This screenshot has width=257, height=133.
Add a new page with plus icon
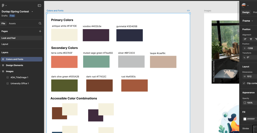pyautogui.click(x=40, y=31)
